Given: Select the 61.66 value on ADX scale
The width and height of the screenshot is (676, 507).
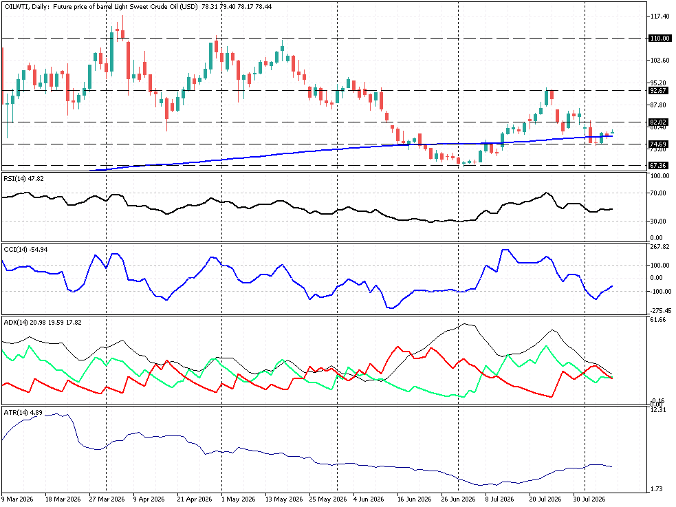Looking at the screenshot, I should pos(659,320).
